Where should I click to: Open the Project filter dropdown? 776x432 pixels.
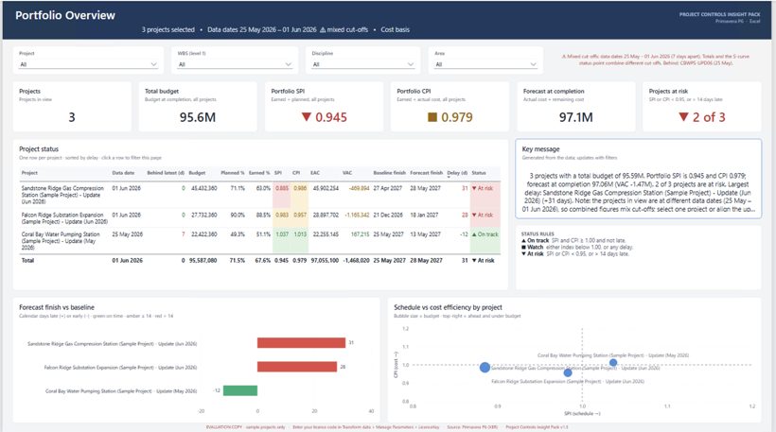point(88,64)
